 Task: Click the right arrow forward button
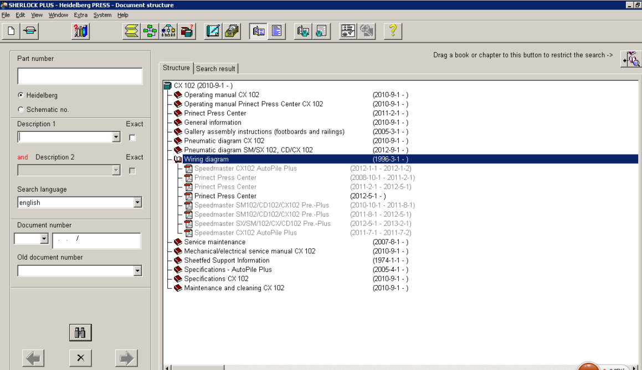coord(126,358)
